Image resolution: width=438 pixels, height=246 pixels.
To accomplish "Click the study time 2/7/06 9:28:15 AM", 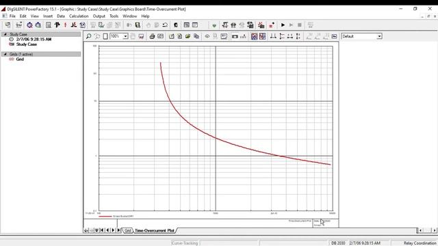I will (34, 40).
